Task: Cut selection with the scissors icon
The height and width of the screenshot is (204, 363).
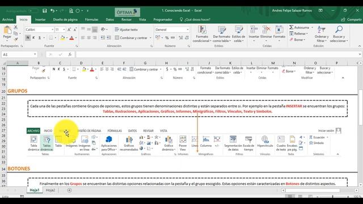Action: coord(16,27)
